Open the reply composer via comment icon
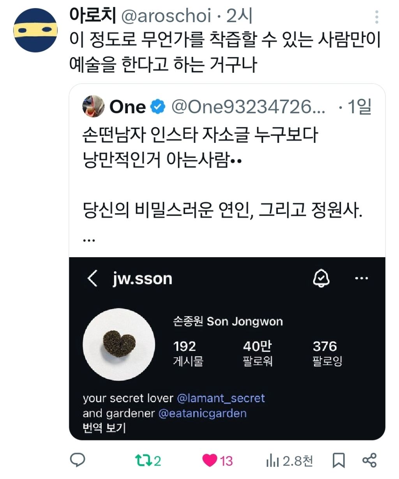 [78, 461]
